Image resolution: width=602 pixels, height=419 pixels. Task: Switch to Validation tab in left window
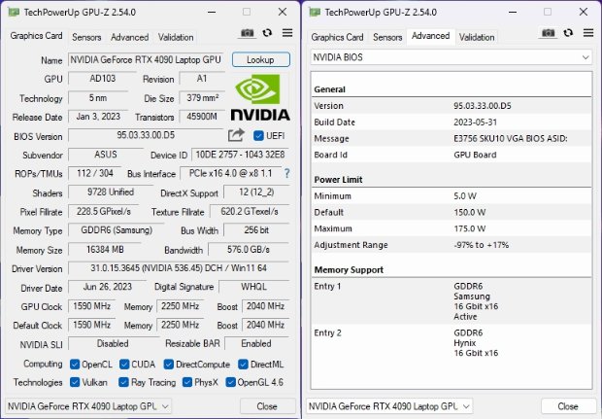coord(176,37)
